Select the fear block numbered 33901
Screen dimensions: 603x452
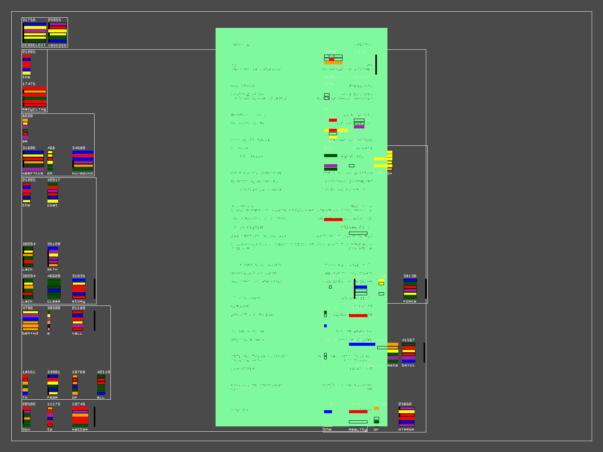pos(53,385)
